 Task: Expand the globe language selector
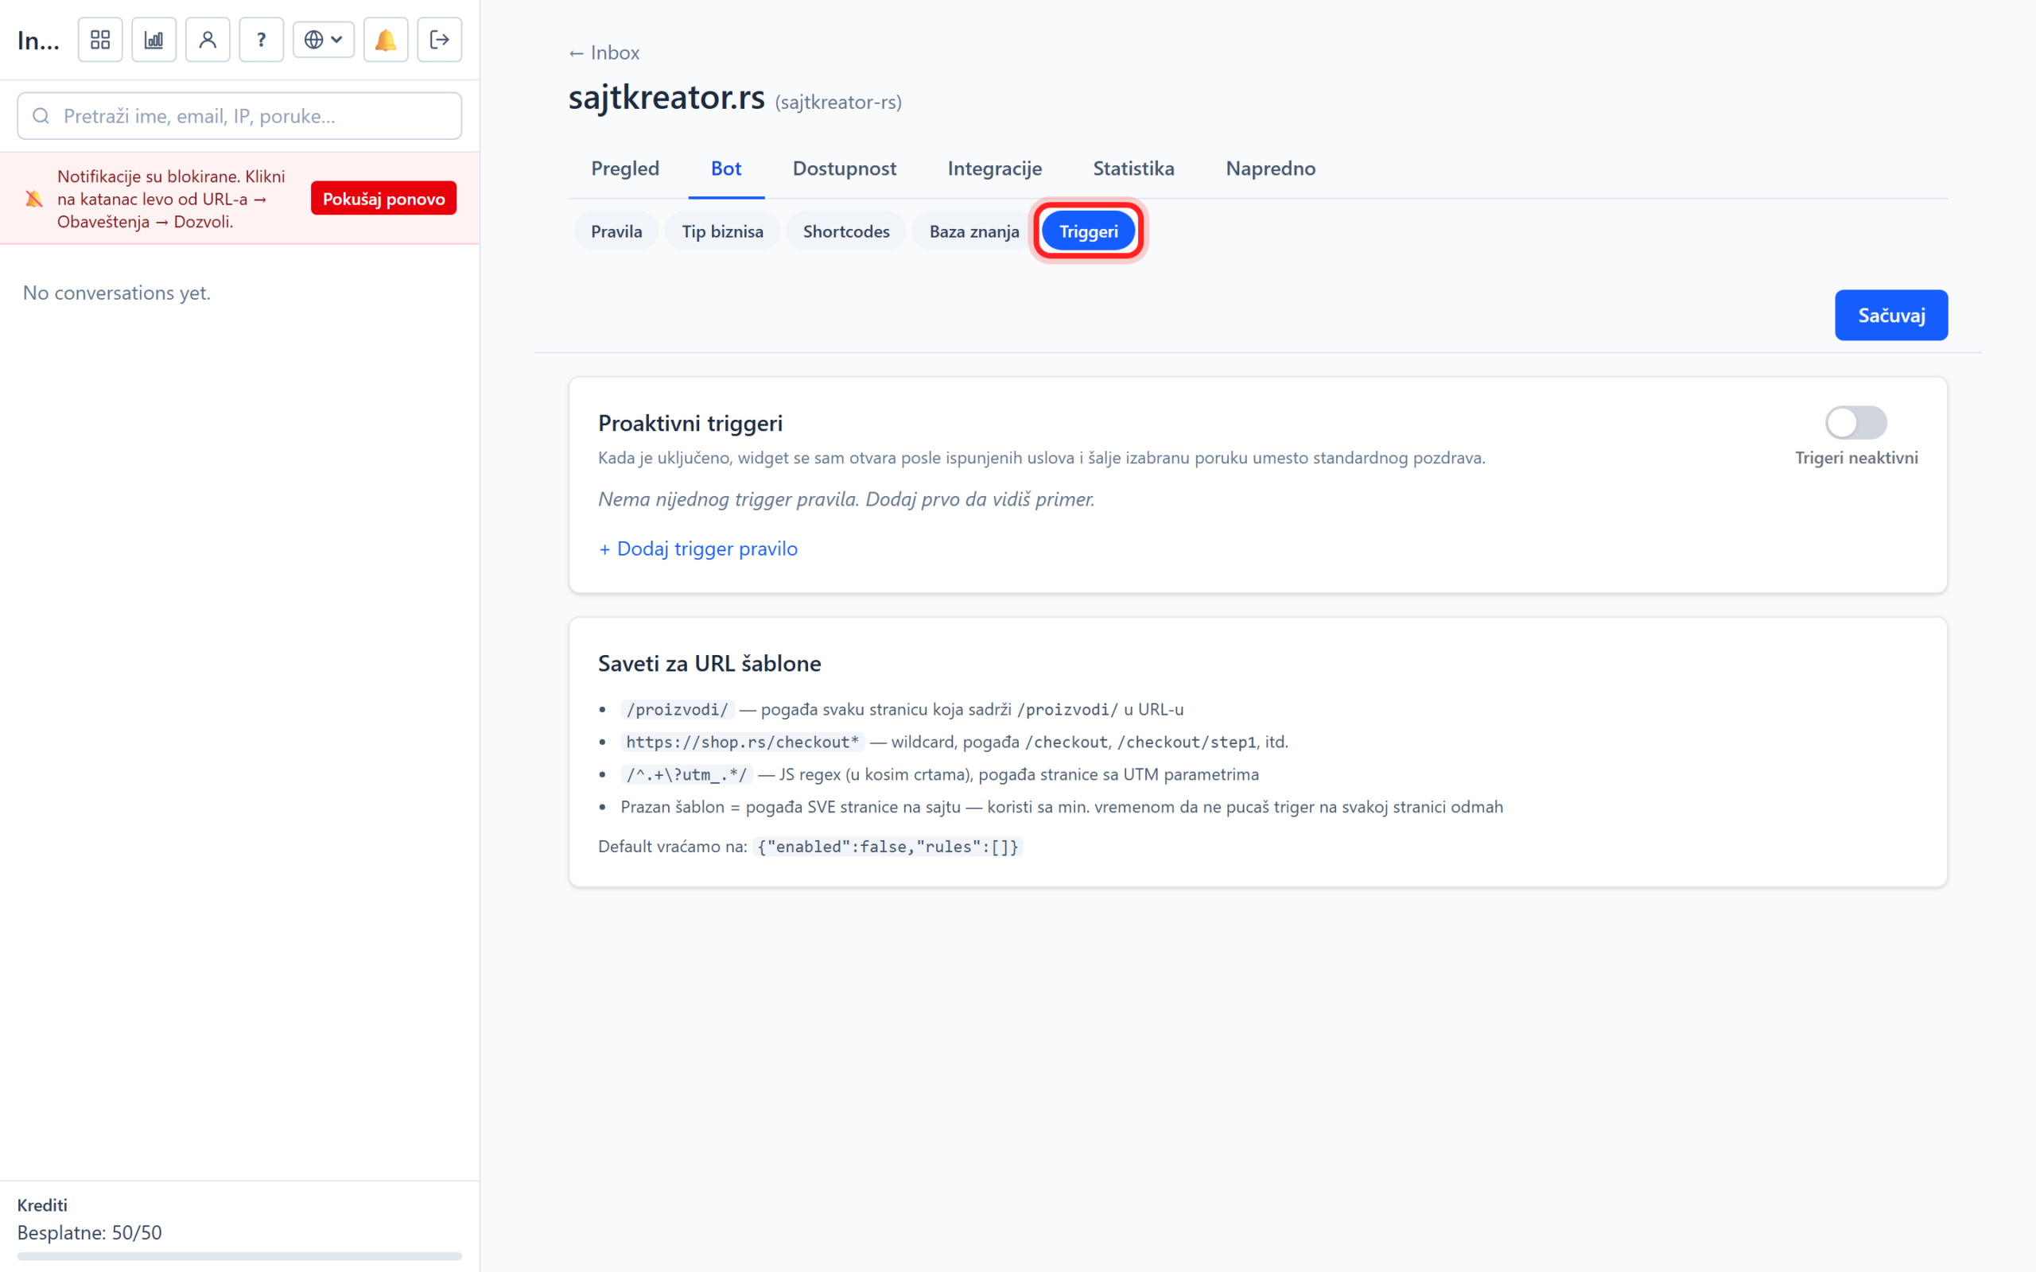[x=324, y=40]
